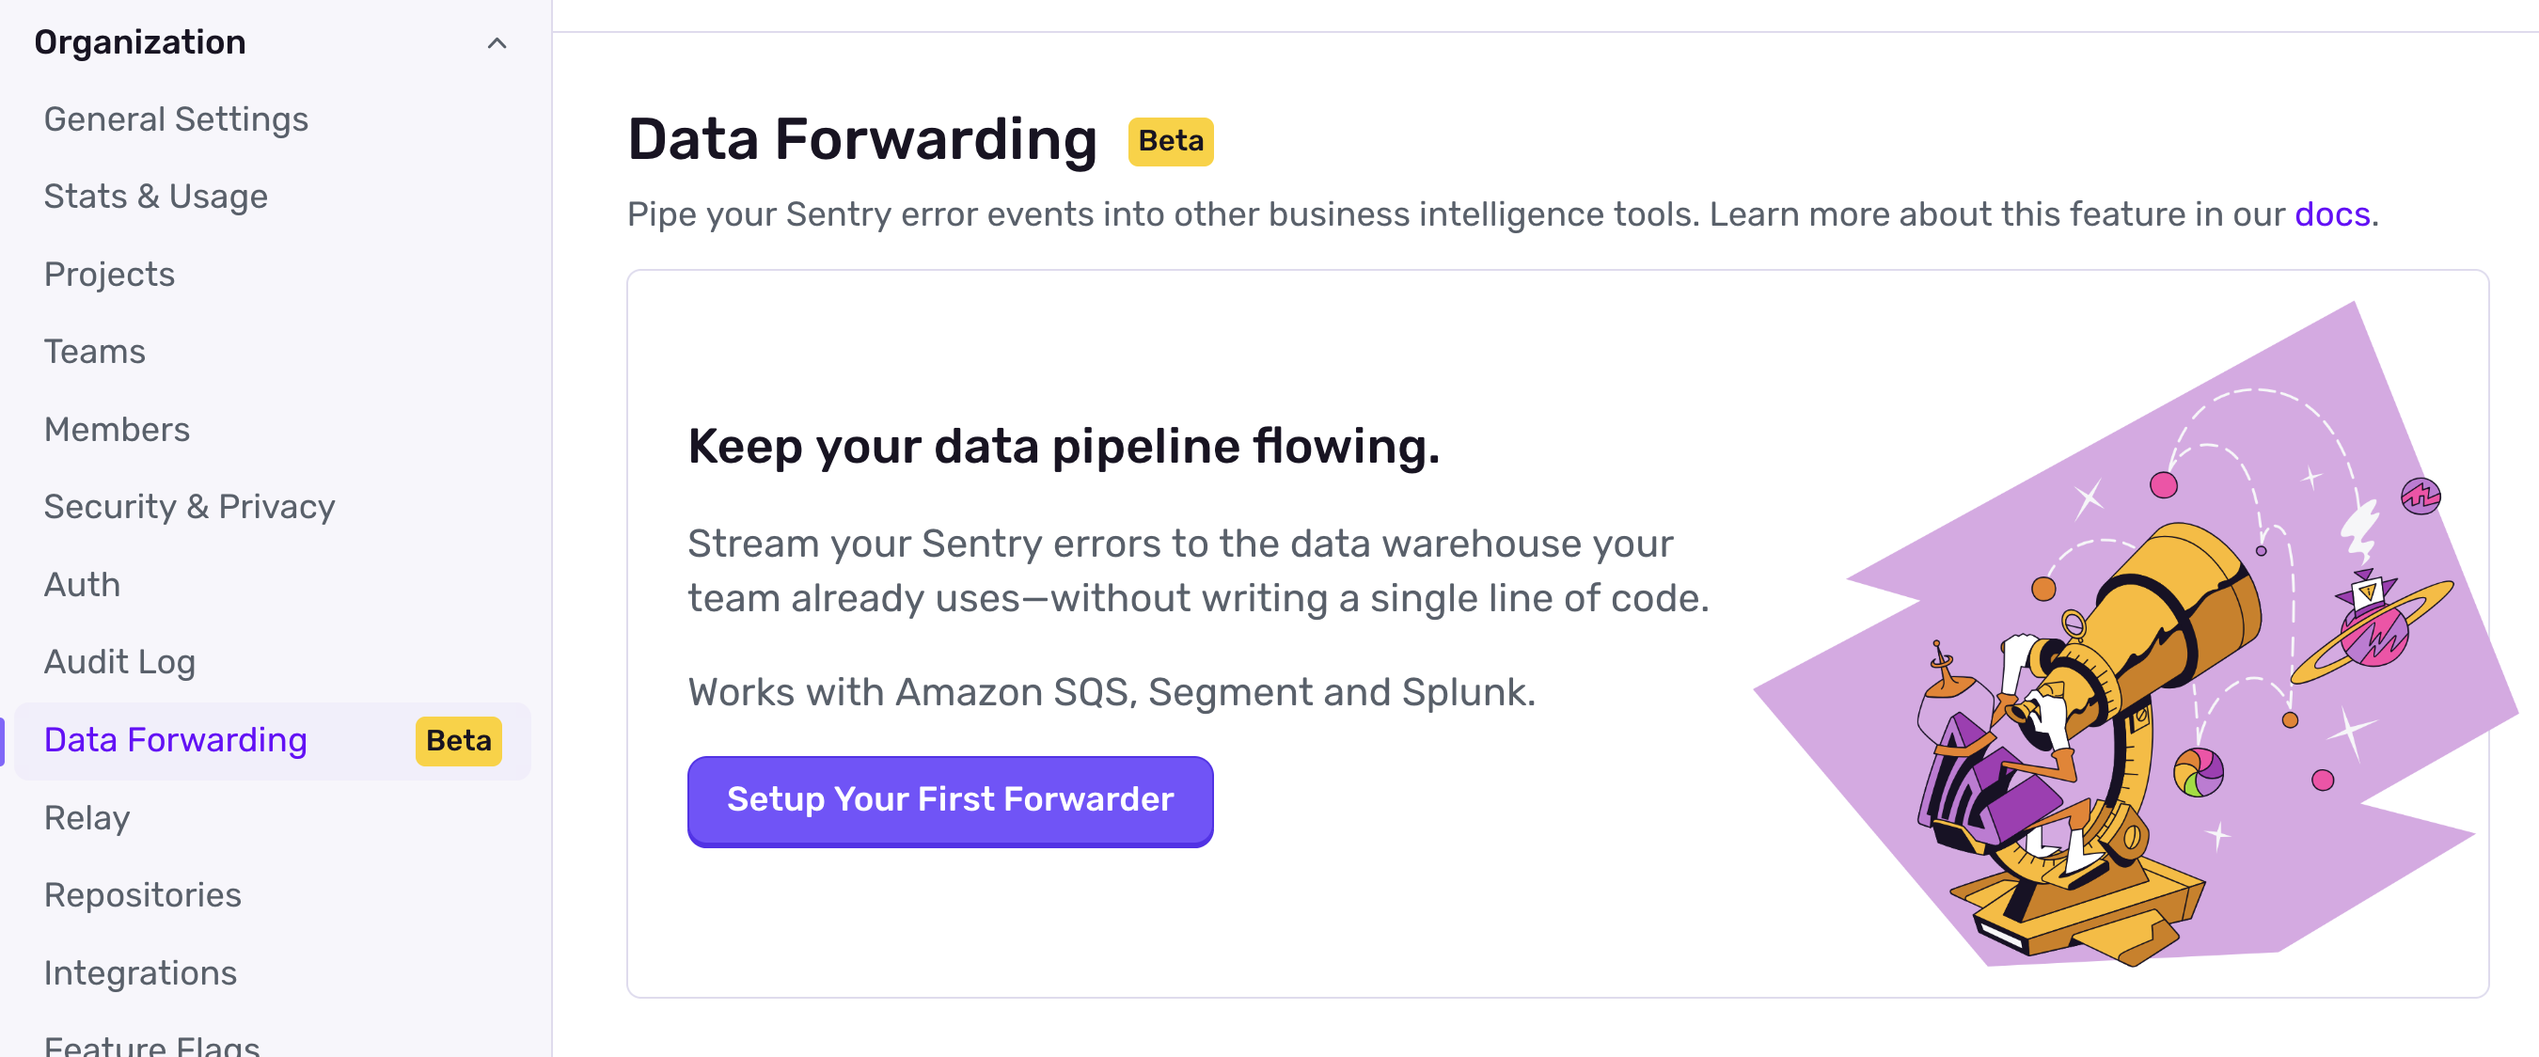View organization Members
Image resolution: width=2539 pixels, height=1057 pixels.
click(x=117, y=428)
